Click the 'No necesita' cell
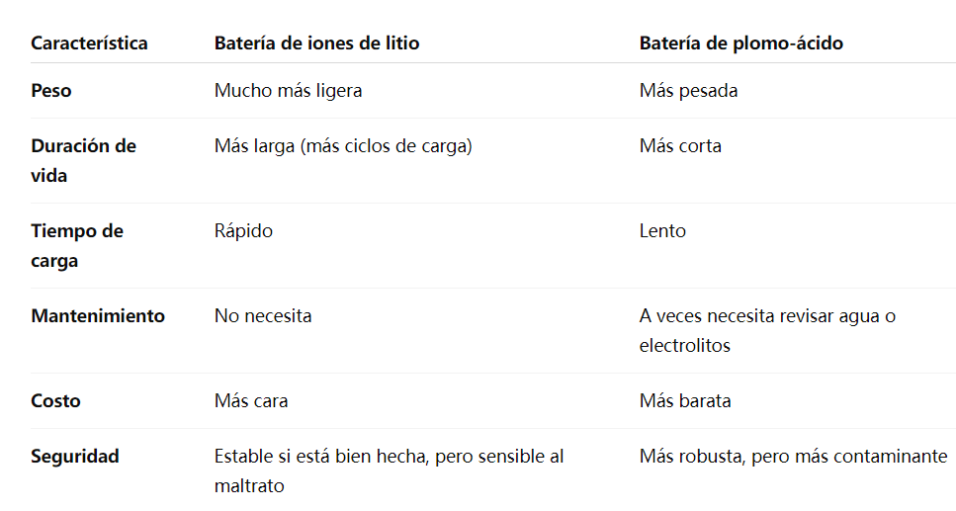956x511 pixels. [x=263, y=316]
